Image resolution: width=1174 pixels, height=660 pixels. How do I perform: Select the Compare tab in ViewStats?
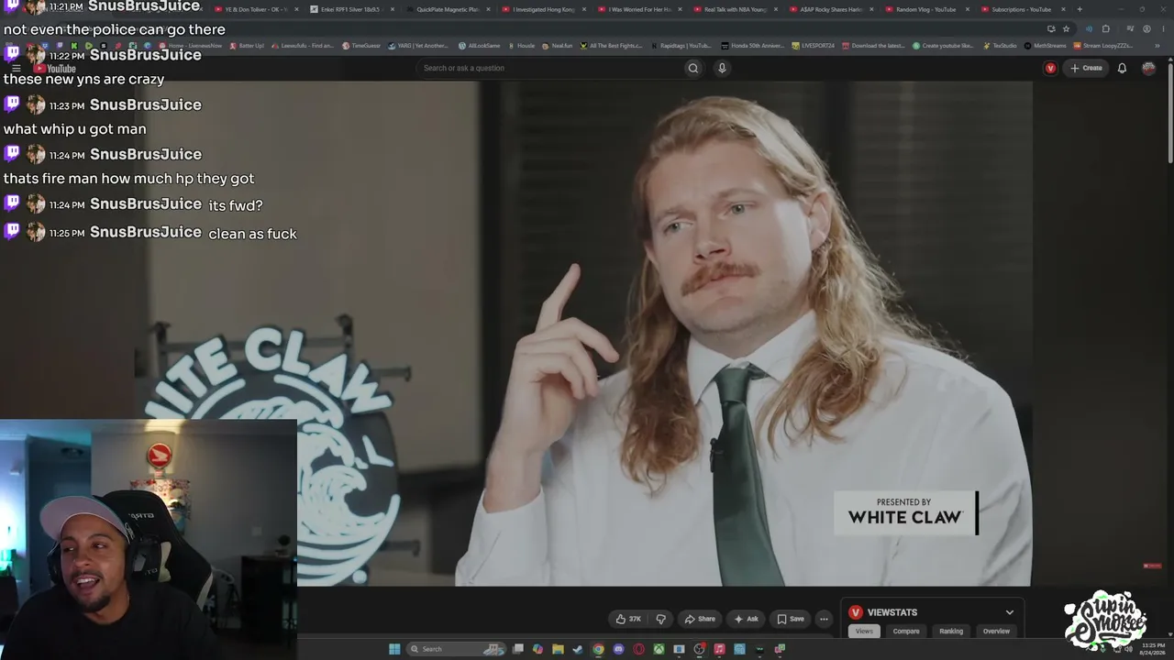pyautogui.click(x=906, y=631)
